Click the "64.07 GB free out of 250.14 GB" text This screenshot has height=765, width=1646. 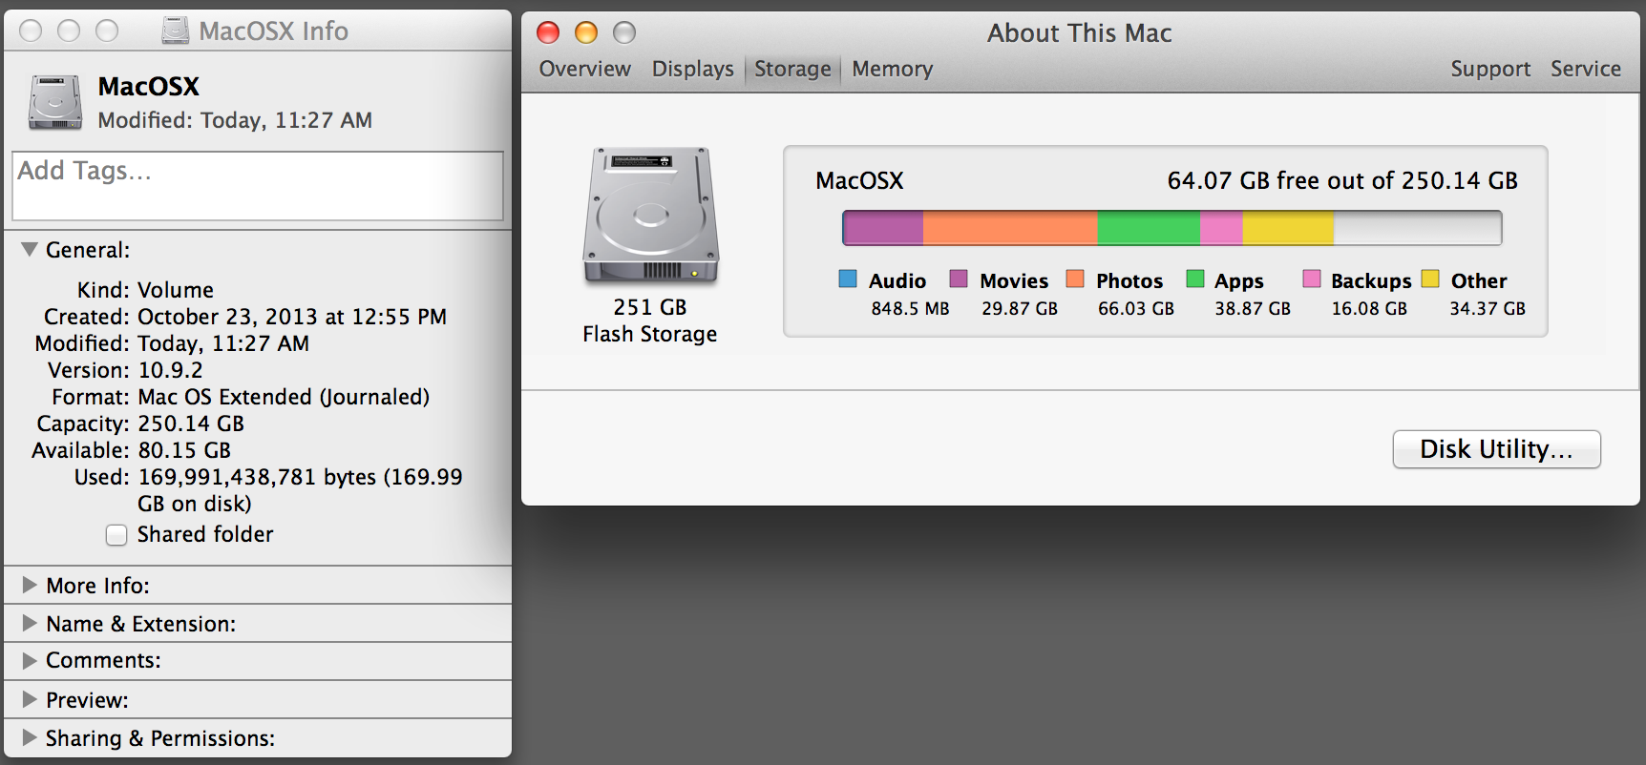point(1342,180)
